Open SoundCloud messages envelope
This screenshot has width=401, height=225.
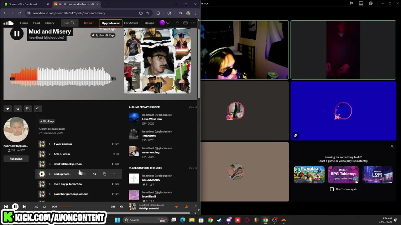(185, 23)
